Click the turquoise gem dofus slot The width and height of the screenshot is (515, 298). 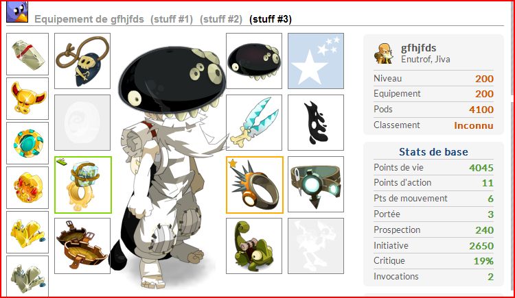[27, 143]
